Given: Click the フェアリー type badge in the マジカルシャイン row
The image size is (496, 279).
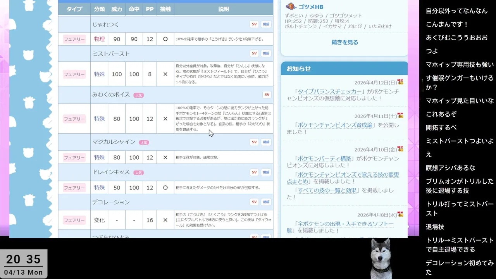Looking at the screenshot, I should click(74, 158).
